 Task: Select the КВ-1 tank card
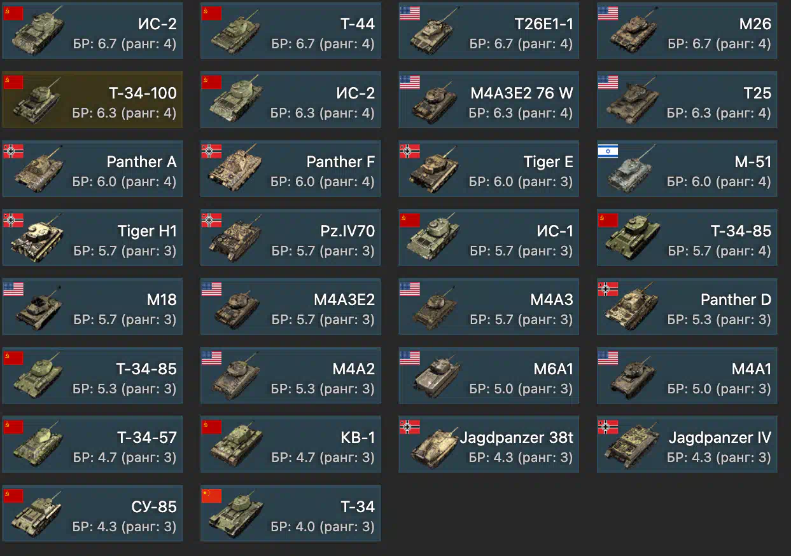click(291, 444)
